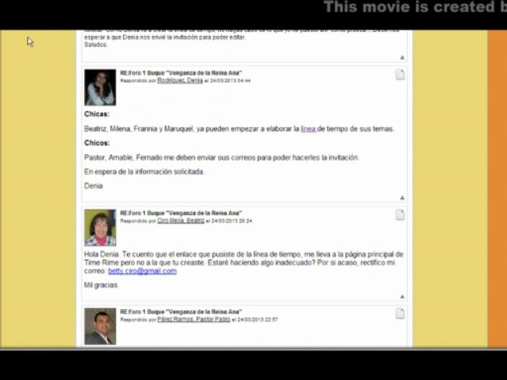Click the 'Denia' signature text

[93, 186]
